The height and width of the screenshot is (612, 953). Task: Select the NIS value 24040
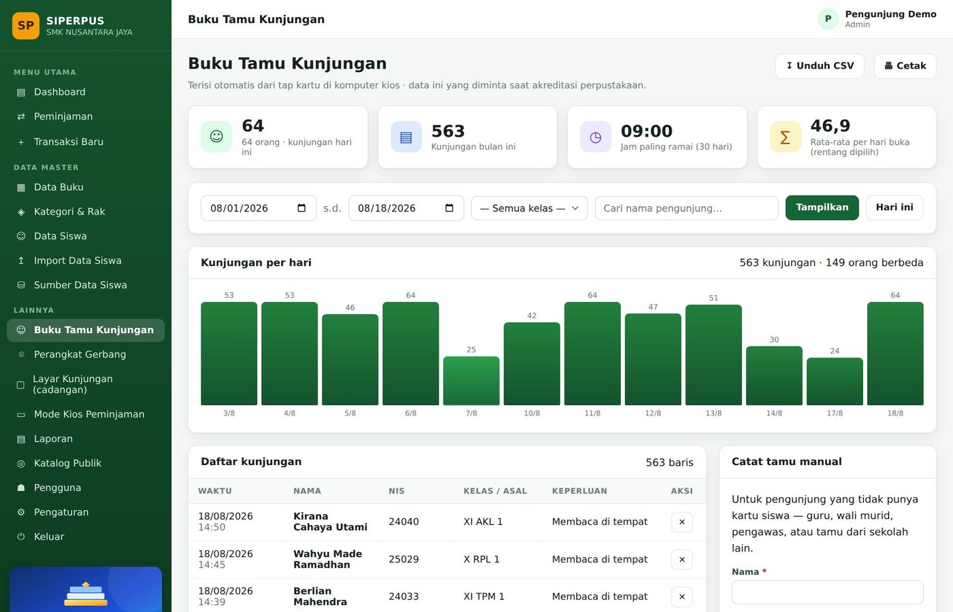[x=404, y=522]
